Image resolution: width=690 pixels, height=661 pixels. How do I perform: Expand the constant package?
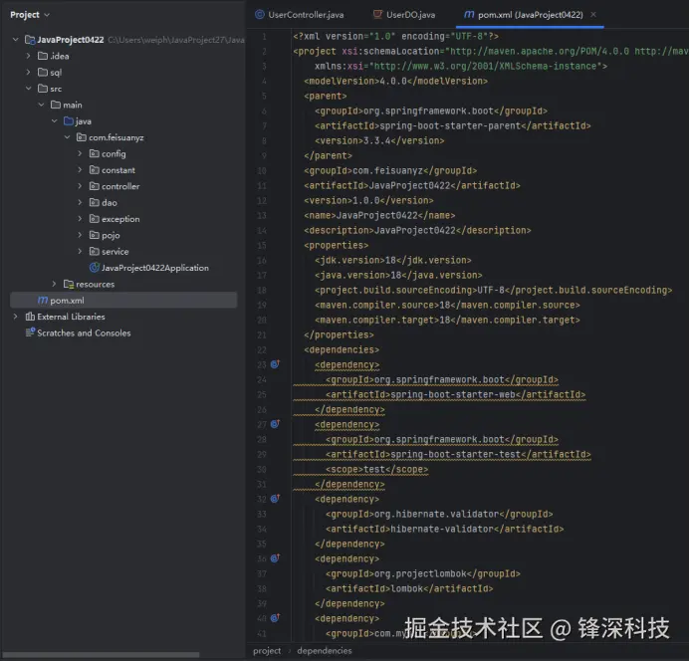pyautogui.click(x=80, y=170)
